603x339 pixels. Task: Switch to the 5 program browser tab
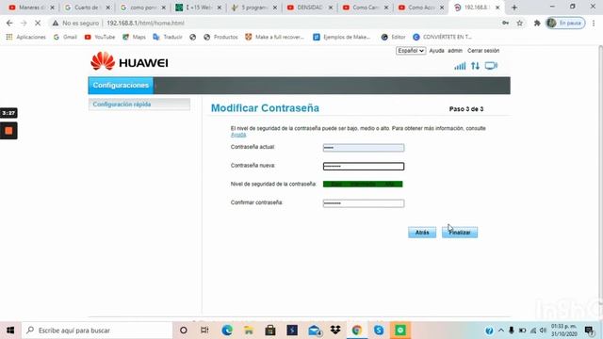(253, 8)
